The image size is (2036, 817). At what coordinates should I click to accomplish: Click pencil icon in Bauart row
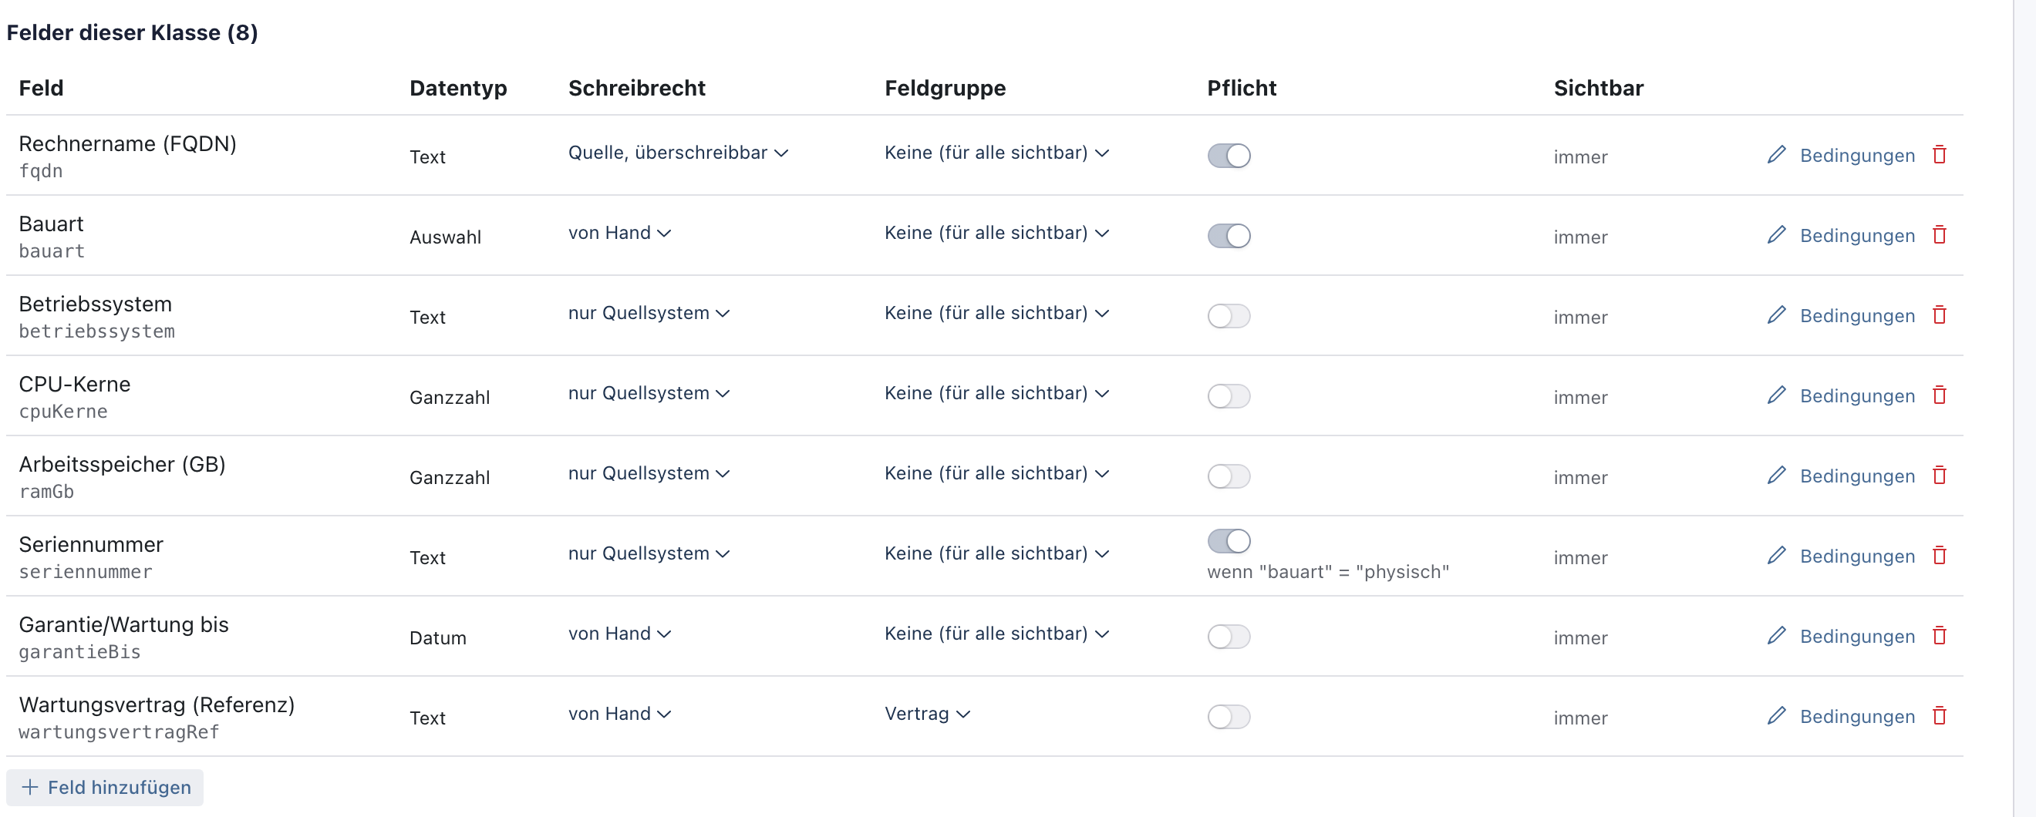(x=1776, y=234)
